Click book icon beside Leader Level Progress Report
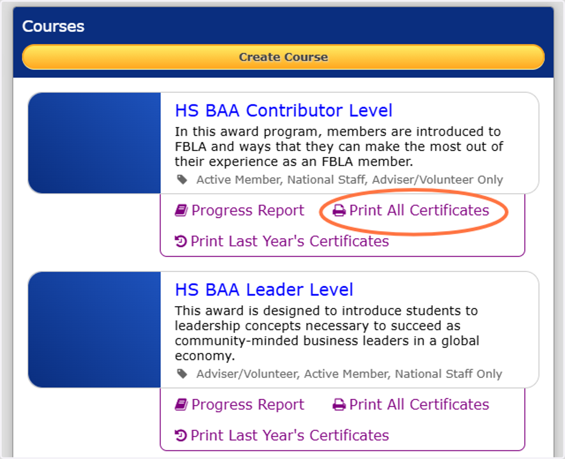Screen dimensions: 565x459 tap(181, 405)
